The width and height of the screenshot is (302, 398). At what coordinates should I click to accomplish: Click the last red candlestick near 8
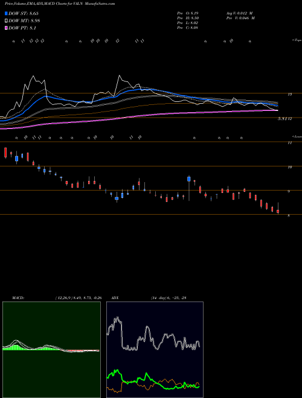278,211
